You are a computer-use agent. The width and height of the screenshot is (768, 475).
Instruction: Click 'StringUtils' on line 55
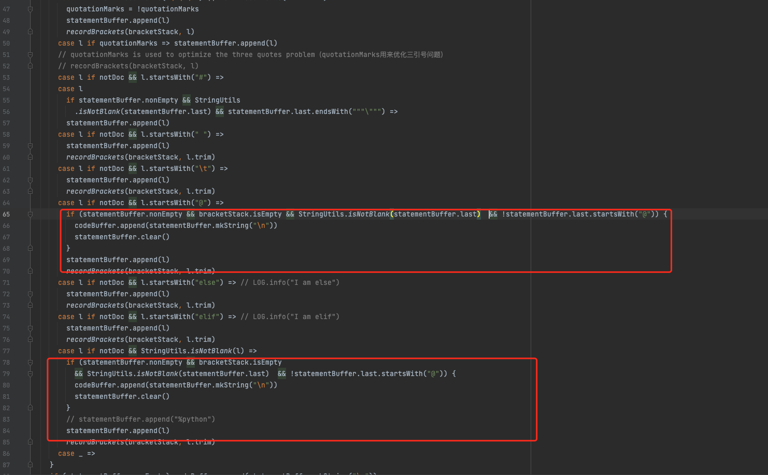tap(218, 100)
